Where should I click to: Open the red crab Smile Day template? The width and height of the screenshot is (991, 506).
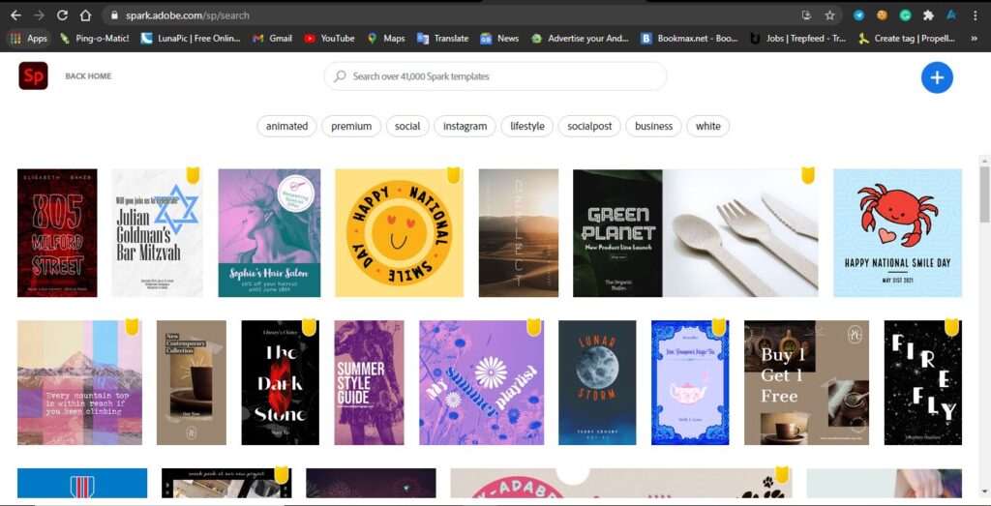tap(897, 233)
